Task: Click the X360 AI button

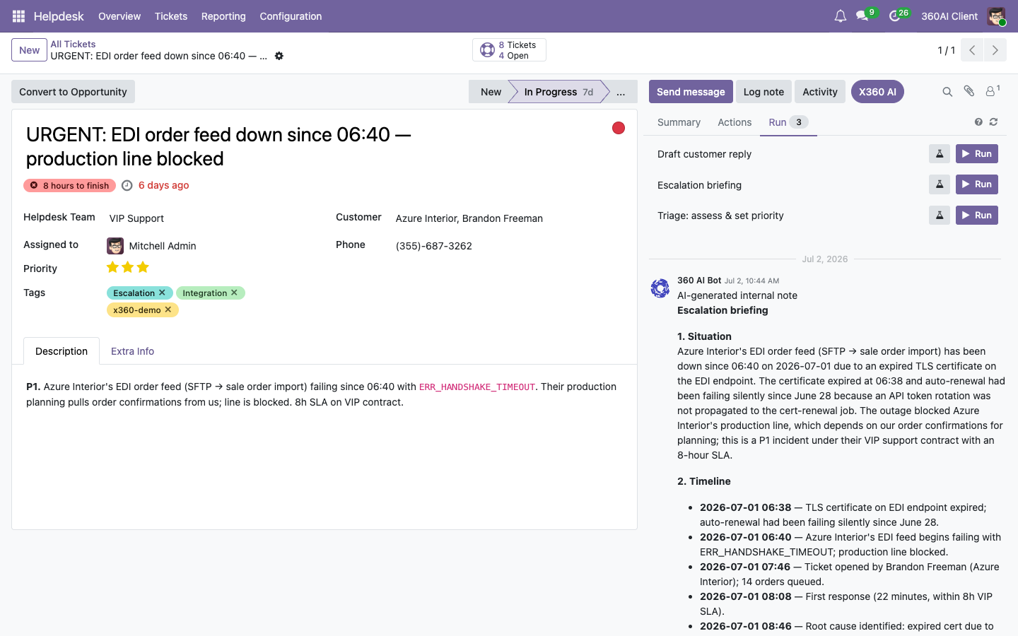Action: click(877, 92)
